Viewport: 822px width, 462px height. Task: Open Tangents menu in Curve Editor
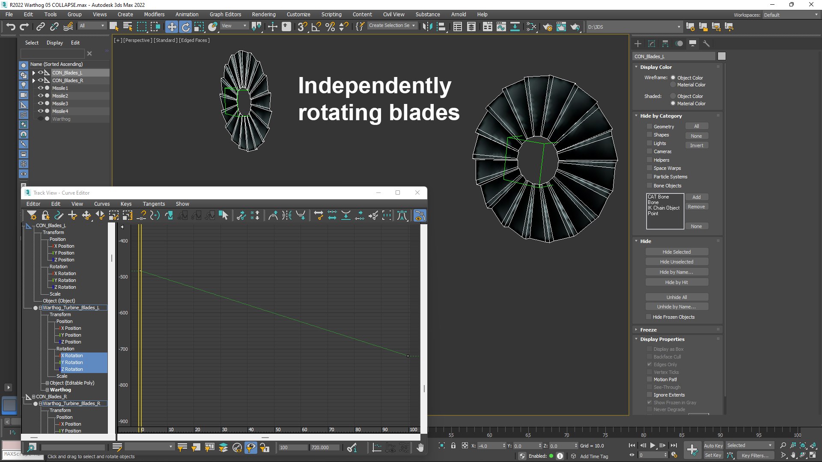pyautogui.click(x=154, y=204)
